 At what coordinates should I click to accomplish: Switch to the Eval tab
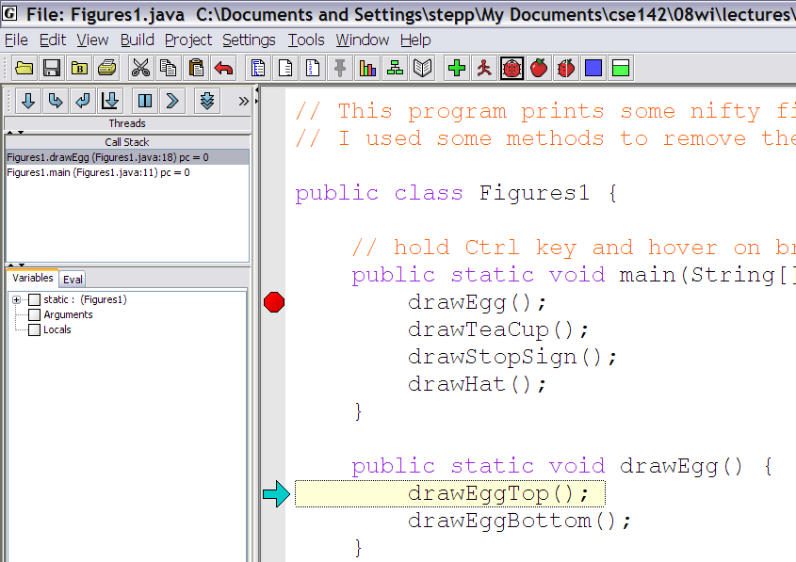point(73,279)
